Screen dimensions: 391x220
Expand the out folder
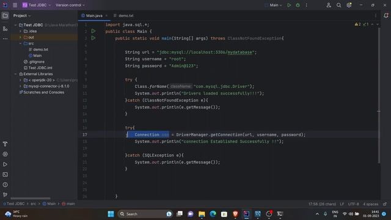(20, 37)
